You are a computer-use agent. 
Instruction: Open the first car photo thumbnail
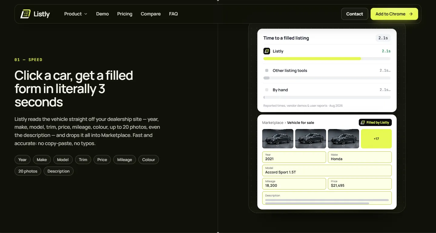click(x=278, y=139)
